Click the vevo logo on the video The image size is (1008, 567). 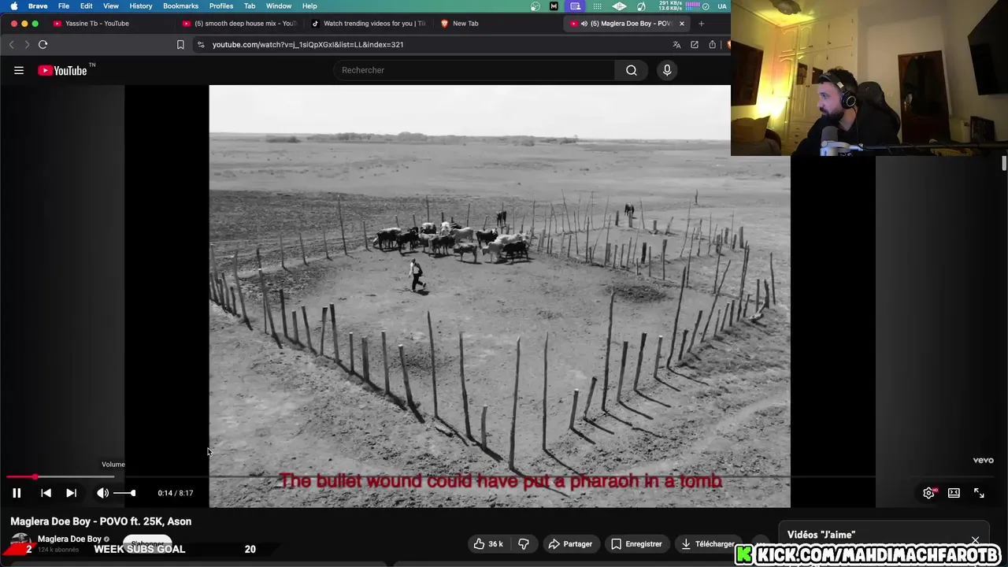983,461
